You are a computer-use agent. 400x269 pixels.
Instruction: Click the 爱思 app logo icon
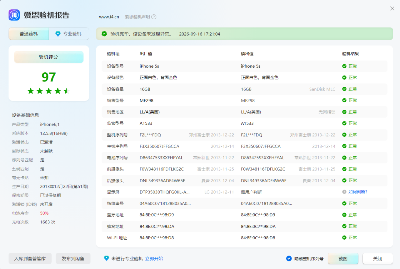click(x=14, y=15)
